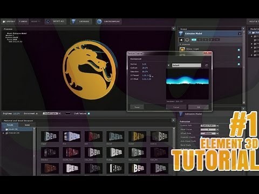Viewport: 259px width, 194px height.
Task: Click the arrow pointer icon under Extrusion Model
Action: click(x=181, y=40)
